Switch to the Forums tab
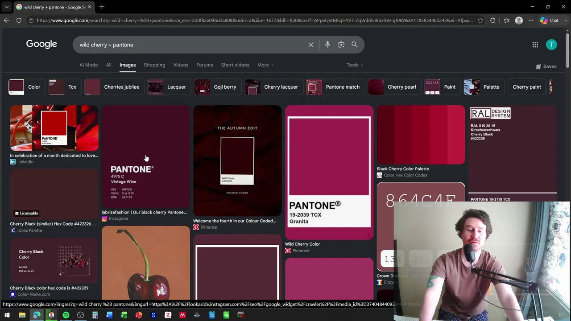This screenshot has width=571, height=321. (204, 65)
